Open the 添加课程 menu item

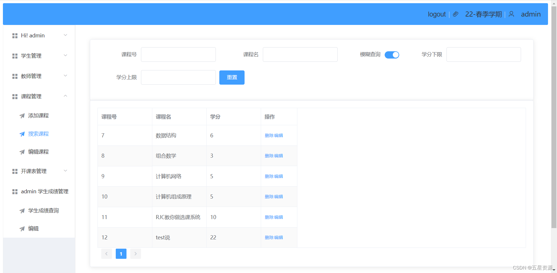click(39, 116)
